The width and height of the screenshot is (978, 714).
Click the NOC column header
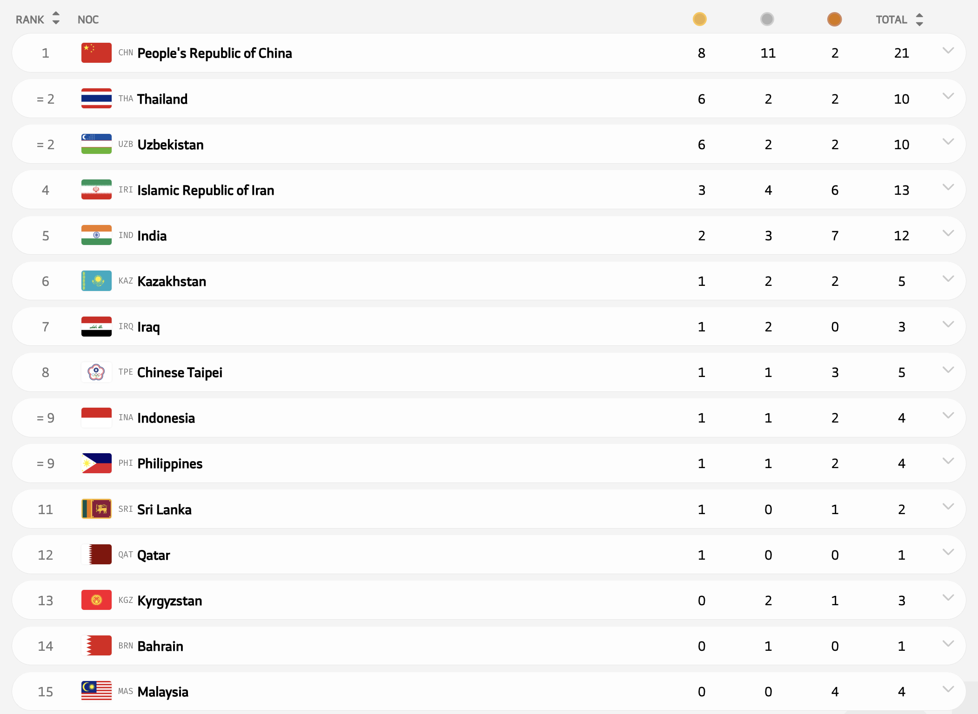88,20
